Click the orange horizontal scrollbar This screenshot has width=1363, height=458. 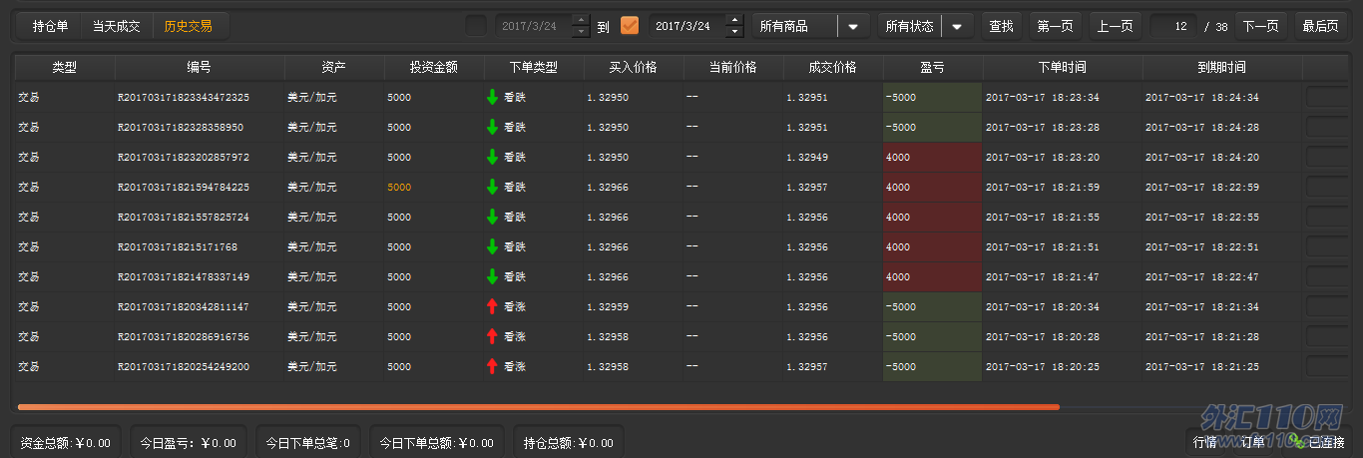pyautogui.click(x=539, y=407)
